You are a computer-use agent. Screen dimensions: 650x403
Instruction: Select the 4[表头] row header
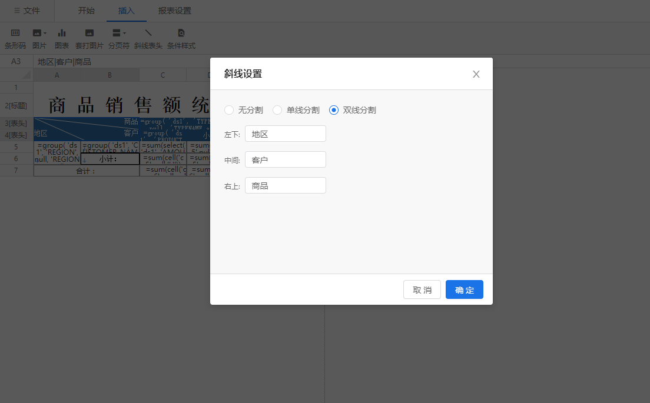(x=16, y=135)
